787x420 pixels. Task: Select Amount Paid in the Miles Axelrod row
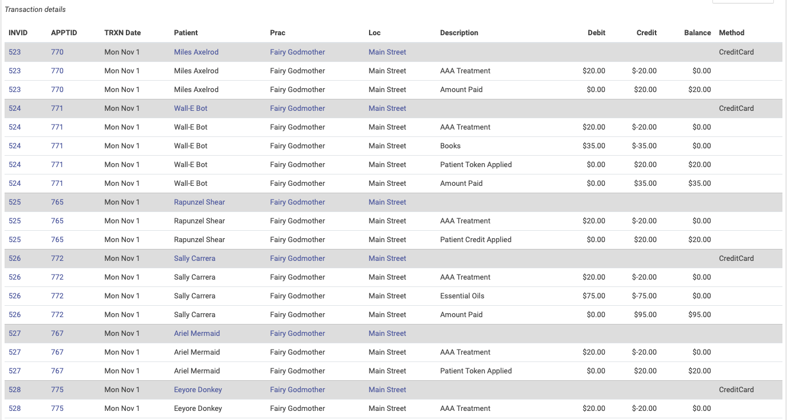(461, 89)
